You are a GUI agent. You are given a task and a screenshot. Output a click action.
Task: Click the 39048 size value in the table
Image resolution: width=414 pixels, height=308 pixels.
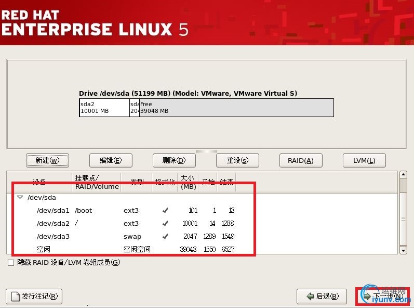(188, 249)
